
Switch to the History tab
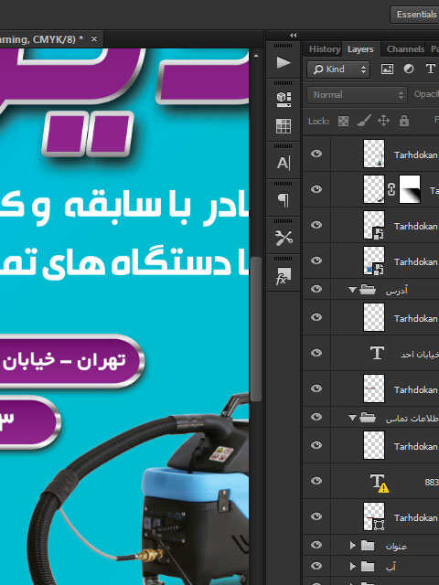click(325, 49)
